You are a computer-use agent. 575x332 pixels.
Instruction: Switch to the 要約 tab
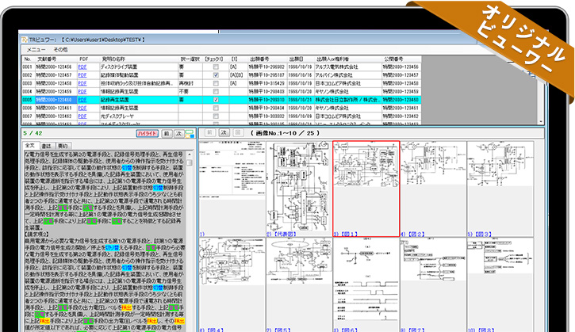pyautogui.click(x=62, y=146)
